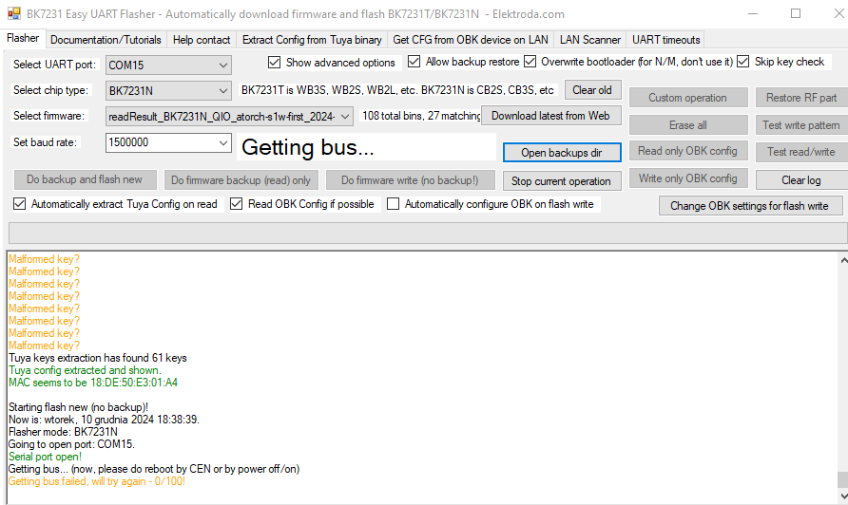Click the log scrollbar thumb
848x505 pixels.
tap(842, 479)
